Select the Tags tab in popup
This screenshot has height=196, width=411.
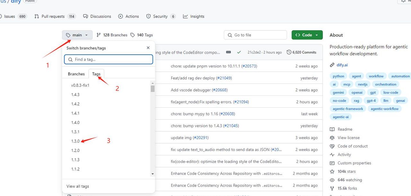pyautogui.click(x=96, y=74)
